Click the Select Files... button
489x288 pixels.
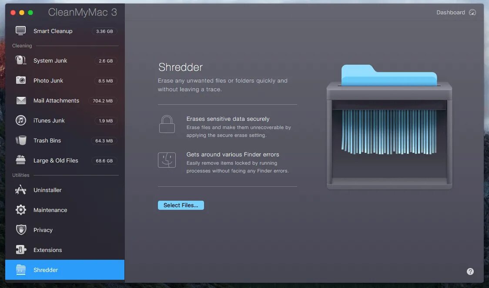point(181,205)
